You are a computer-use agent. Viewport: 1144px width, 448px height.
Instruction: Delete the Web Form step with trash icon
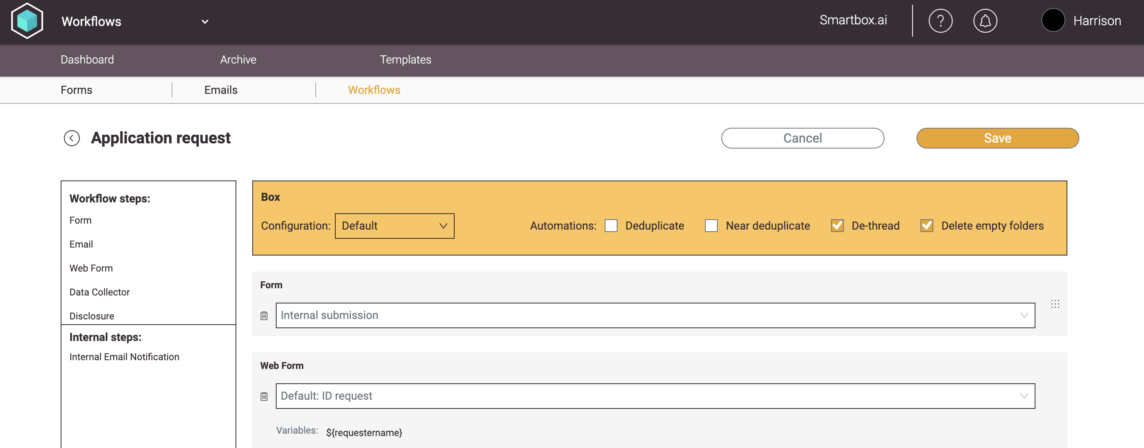264,396
